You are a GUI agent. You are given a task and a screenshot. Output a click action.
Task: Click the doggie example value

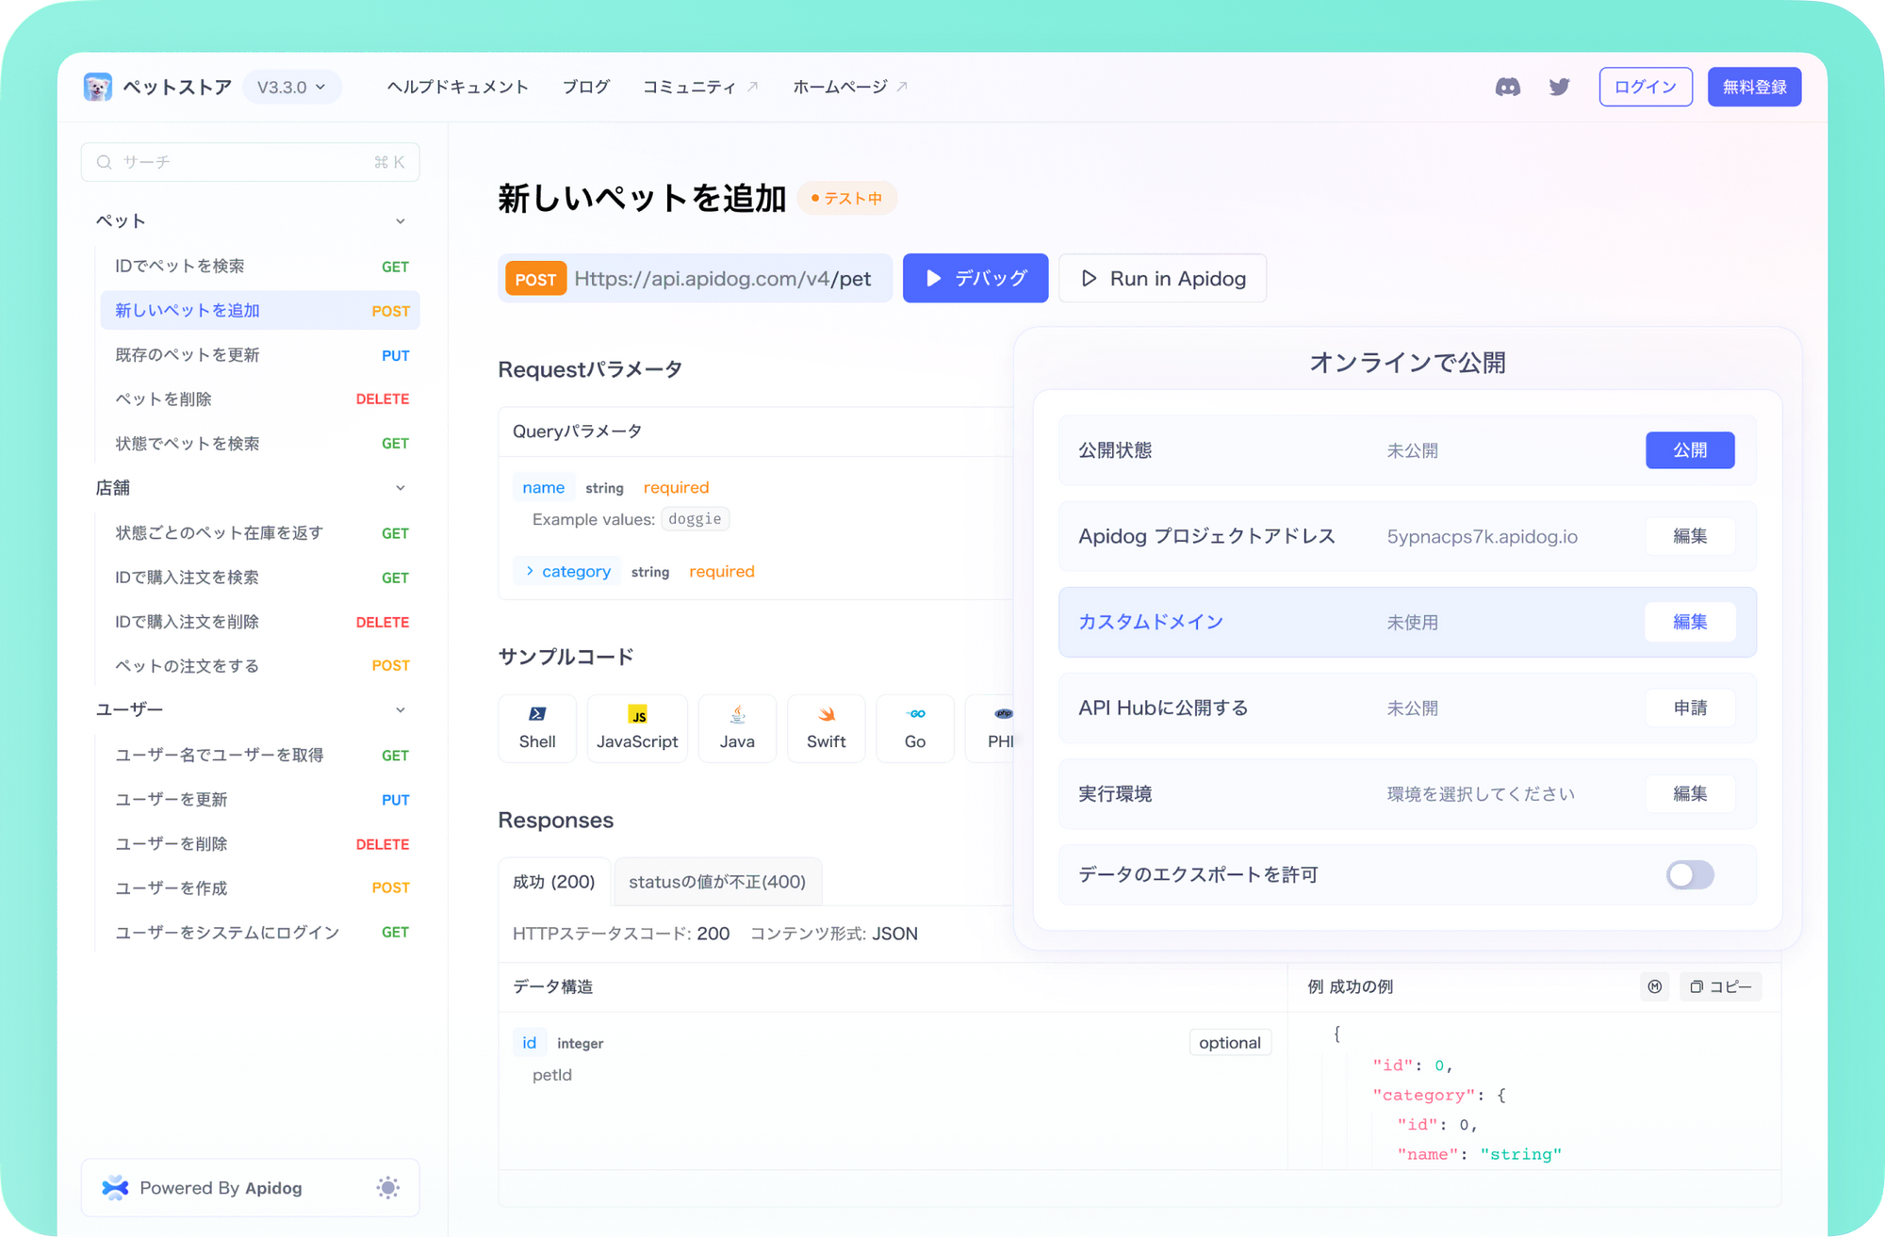[x=695, y=519]
